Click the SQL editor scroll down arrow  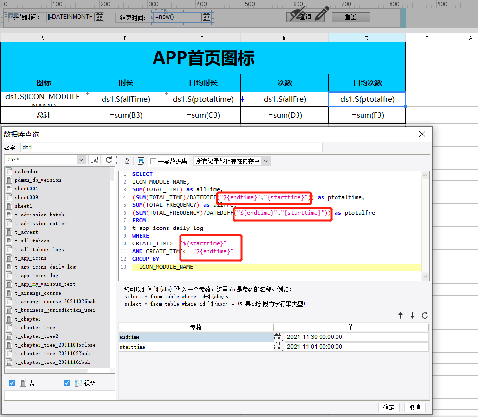pyautogui.click(x=425, y=277)
